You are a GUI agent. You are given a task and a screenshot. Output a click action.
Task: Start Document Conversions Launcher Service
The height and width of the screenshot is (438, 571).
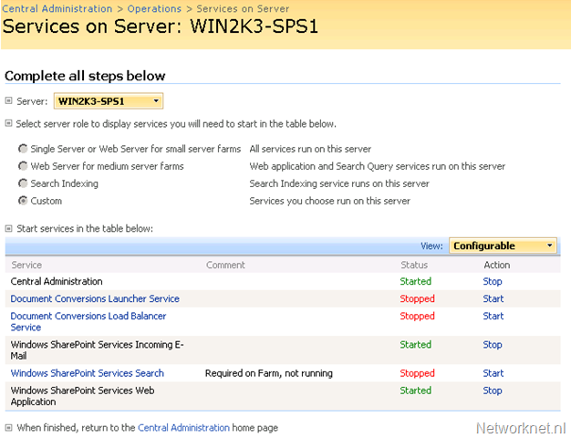493,298
